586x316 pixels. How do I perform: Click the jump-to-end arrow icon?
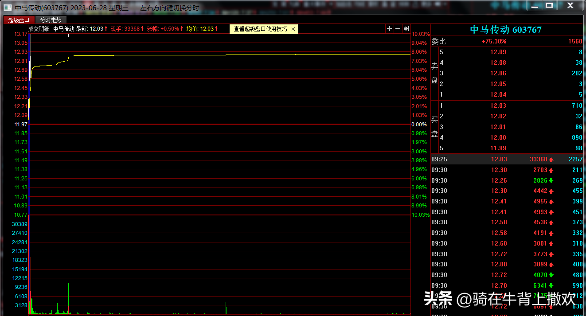(x=406, y=29)
